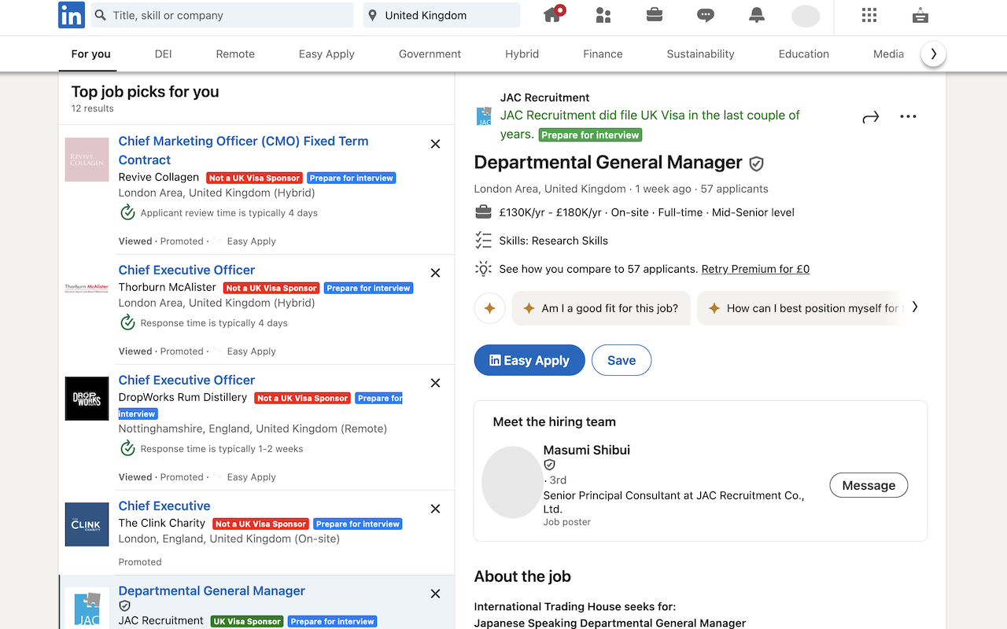The width and height of the screenshot is (1007, 629).
Task: Open Masumi Shibui's profile name
Action: [587, 450]
